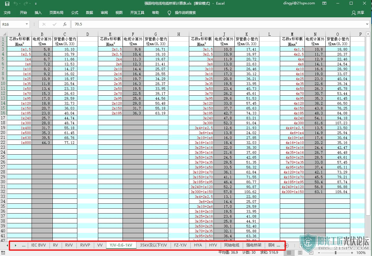Screen dimensions: 372x256
Task: Open the 开发工具 ribbon tab
Action: (x=137, y=13)
